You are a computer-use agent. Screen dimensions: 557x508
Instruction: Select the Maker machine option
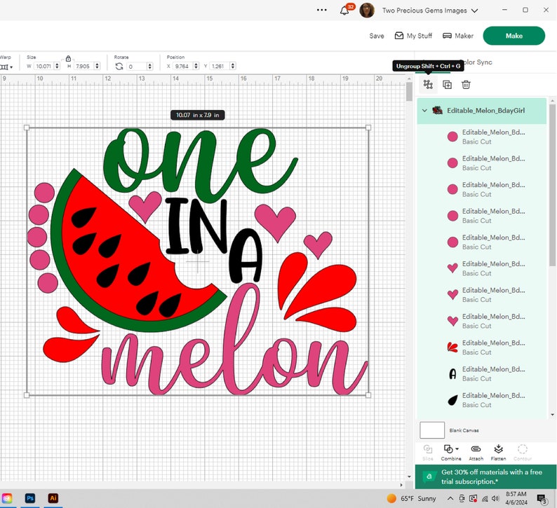click(x=458, y=36)
